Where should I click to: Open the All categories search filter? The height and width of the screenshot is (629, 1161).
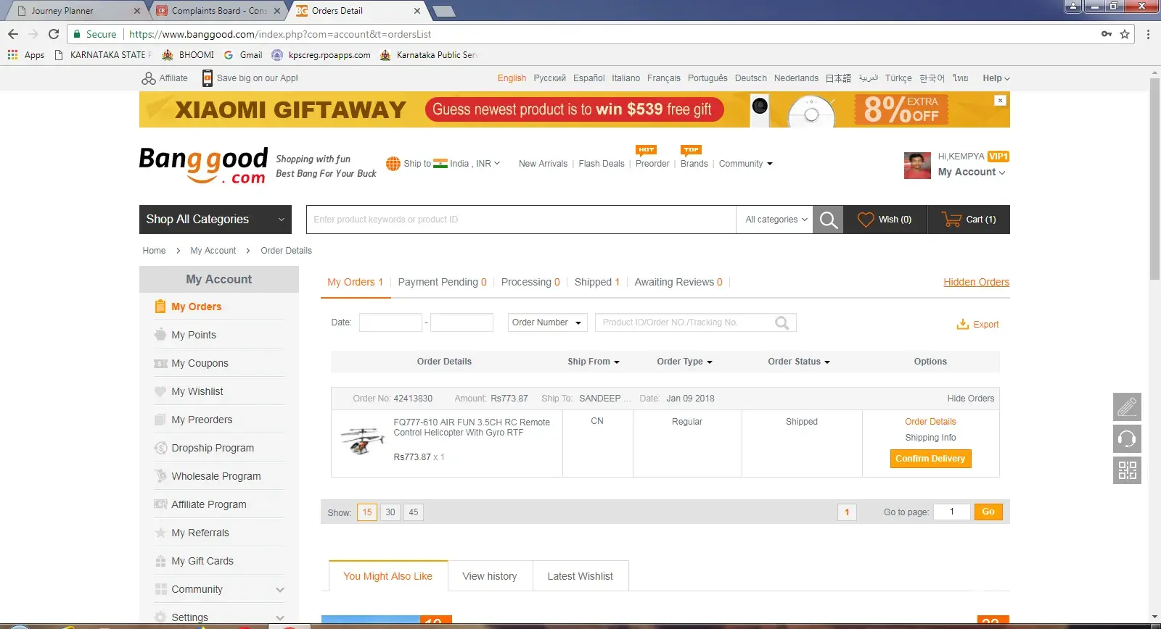pyautogui.click(x=776, y=220)
